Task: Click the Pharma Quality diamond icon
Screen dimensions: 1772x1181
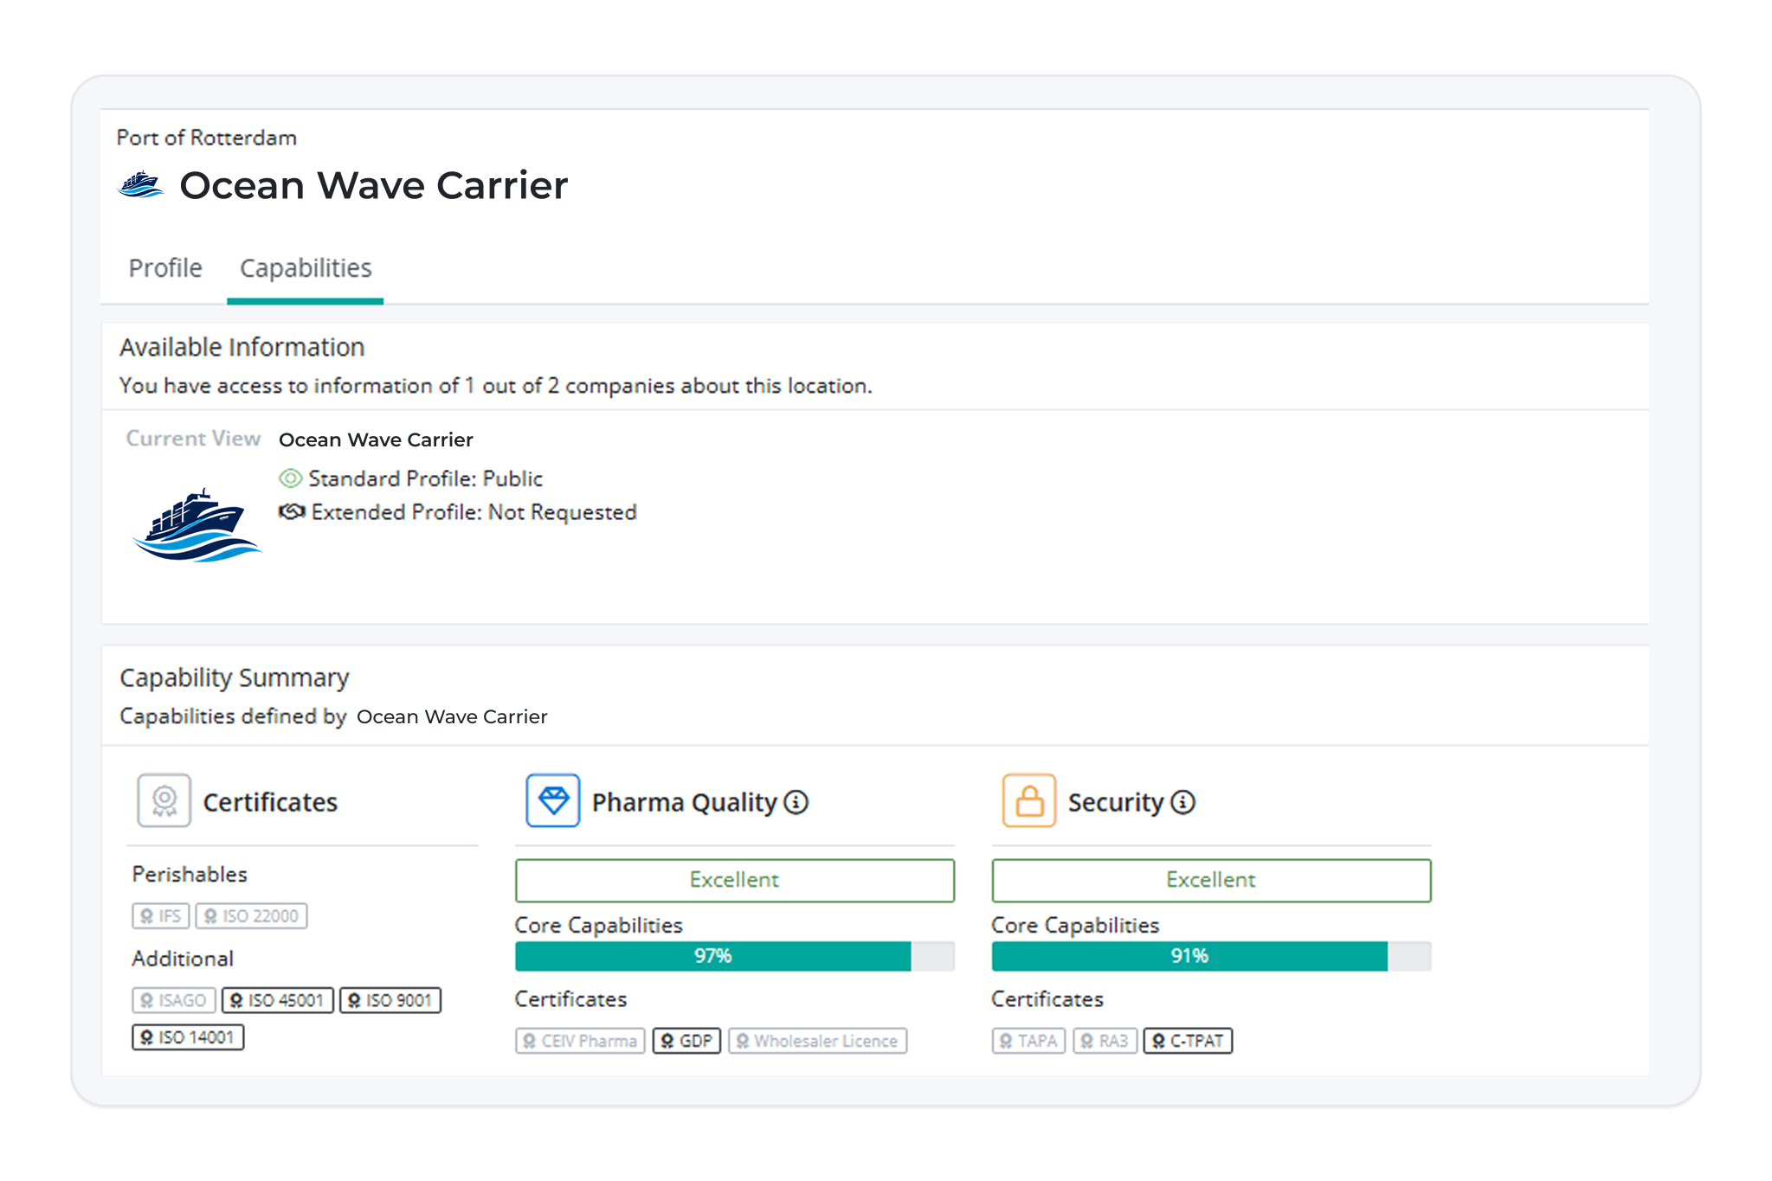Action: tap(553, 800)
